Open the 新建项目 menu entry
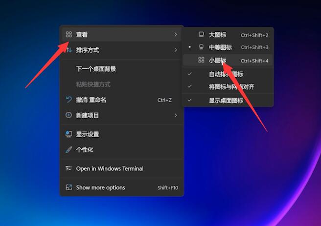 pos(122,115)
